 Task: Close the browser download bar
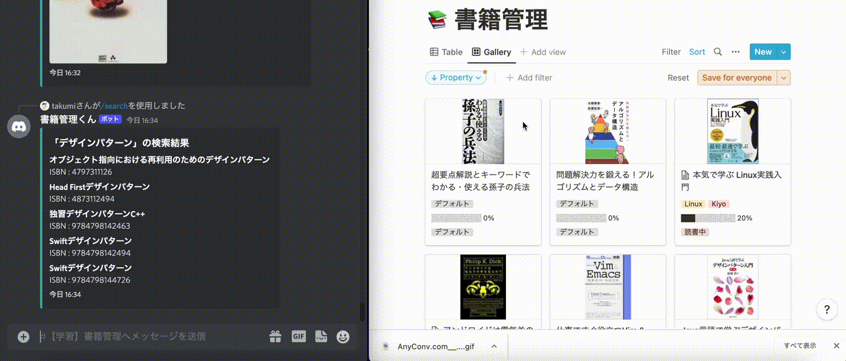pos(837,346)
